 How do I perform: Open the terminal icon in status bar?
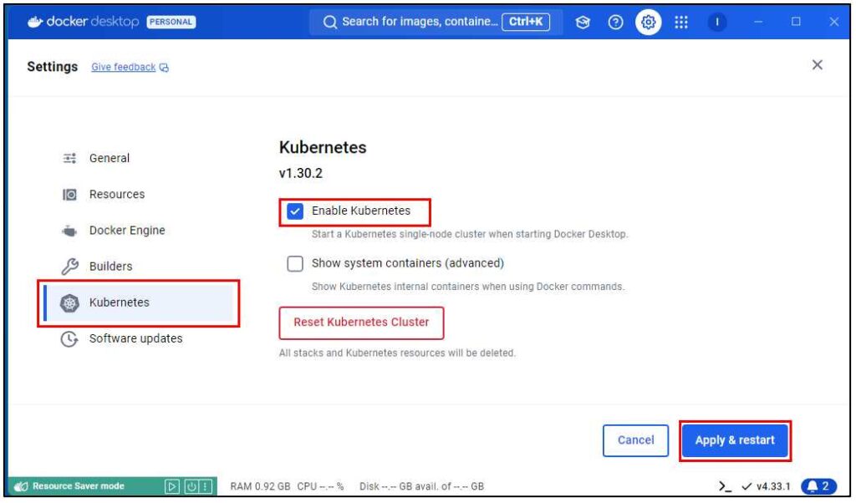(x=725, y=486)
